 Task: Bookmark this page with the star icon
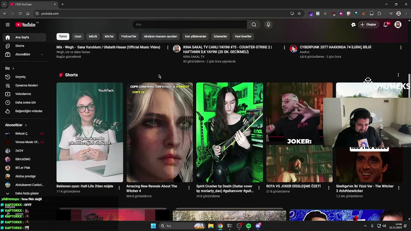click(299, 13)
